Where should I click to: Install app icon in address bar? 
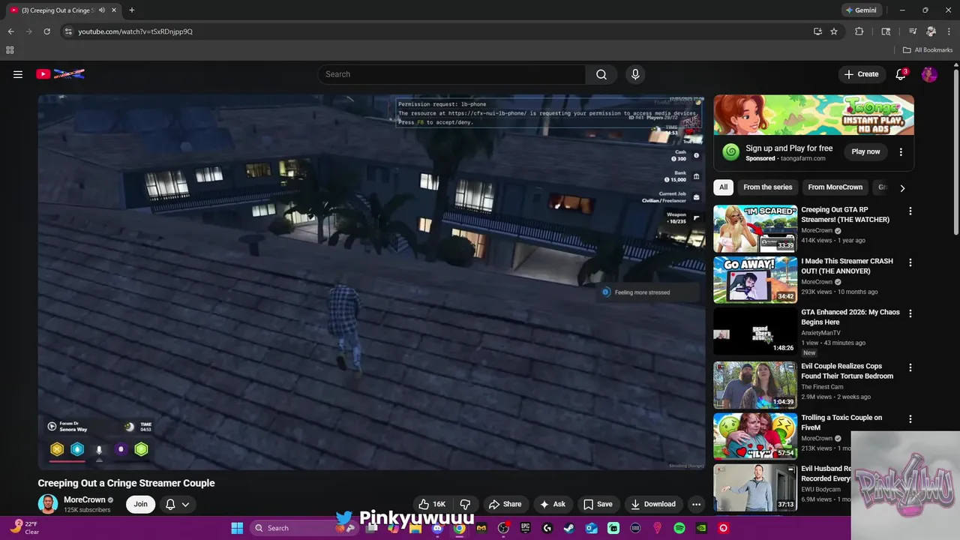coord(817,31)
